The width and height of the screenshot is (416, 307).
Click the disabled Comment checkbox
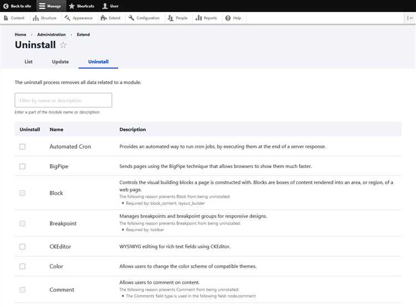(23, 290)
